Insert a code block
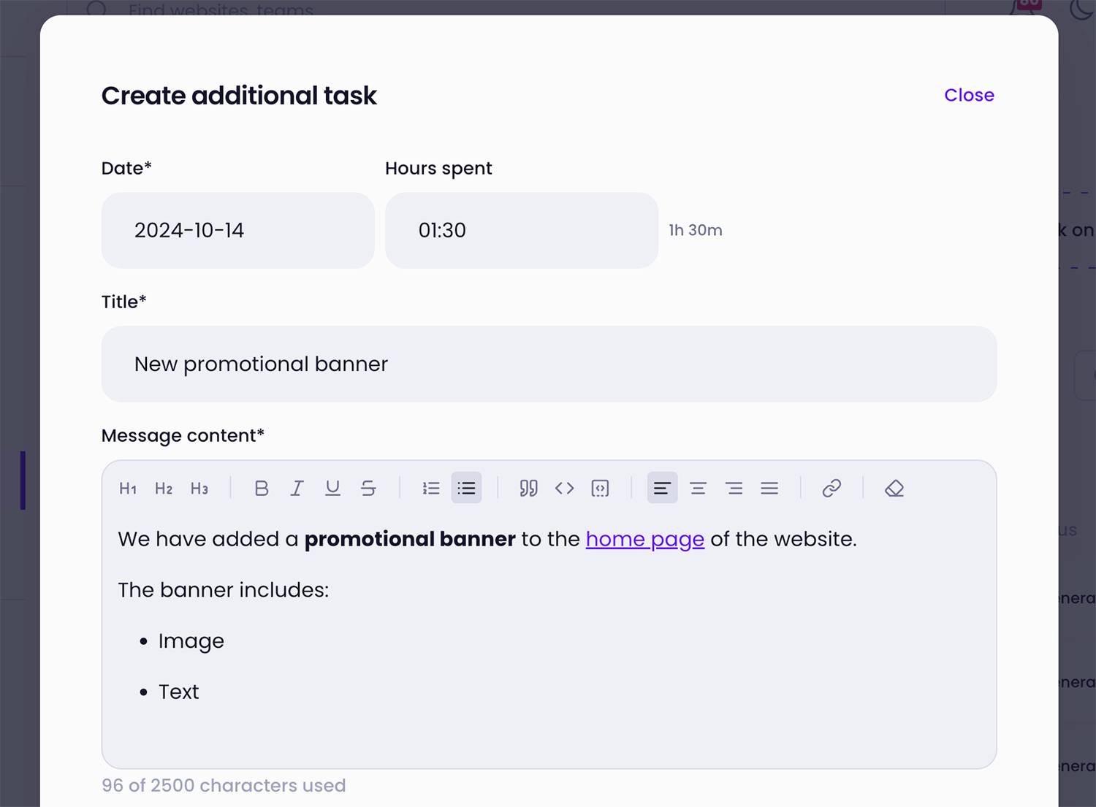The width and height of the screenshot is (1096, 807). pyautogui.click(x=600, y=488)
